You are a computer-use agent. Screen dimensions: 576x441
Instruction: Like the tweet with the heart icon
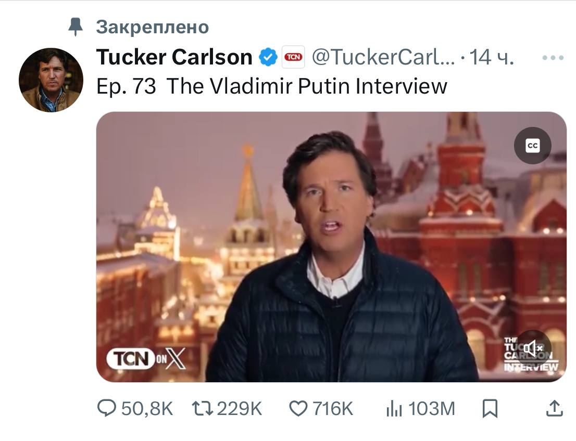pos(298,408)
